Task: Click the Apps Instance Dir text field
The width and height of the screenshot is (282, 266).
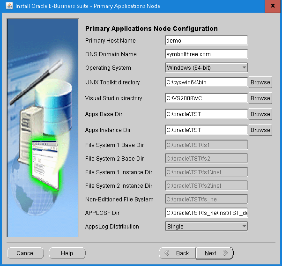Action: (x=207, y=130)
